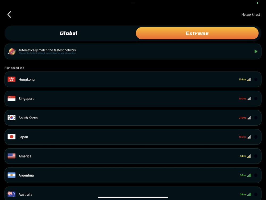Select the Japan server radio button

point(256,137)
